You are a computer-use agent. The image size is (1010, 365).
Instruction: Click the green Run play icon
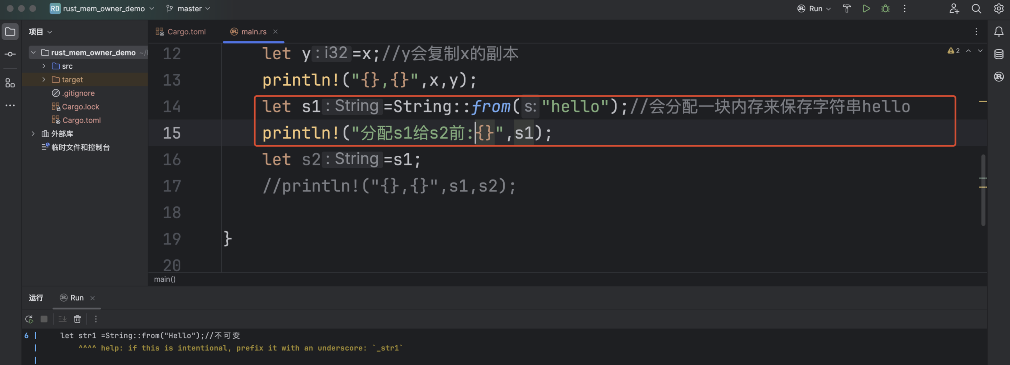click(x=866, y=9)
